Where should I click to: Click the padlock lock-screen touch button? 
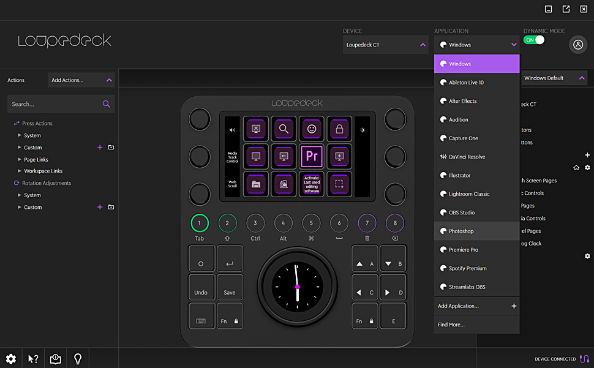tap(339, 129)
